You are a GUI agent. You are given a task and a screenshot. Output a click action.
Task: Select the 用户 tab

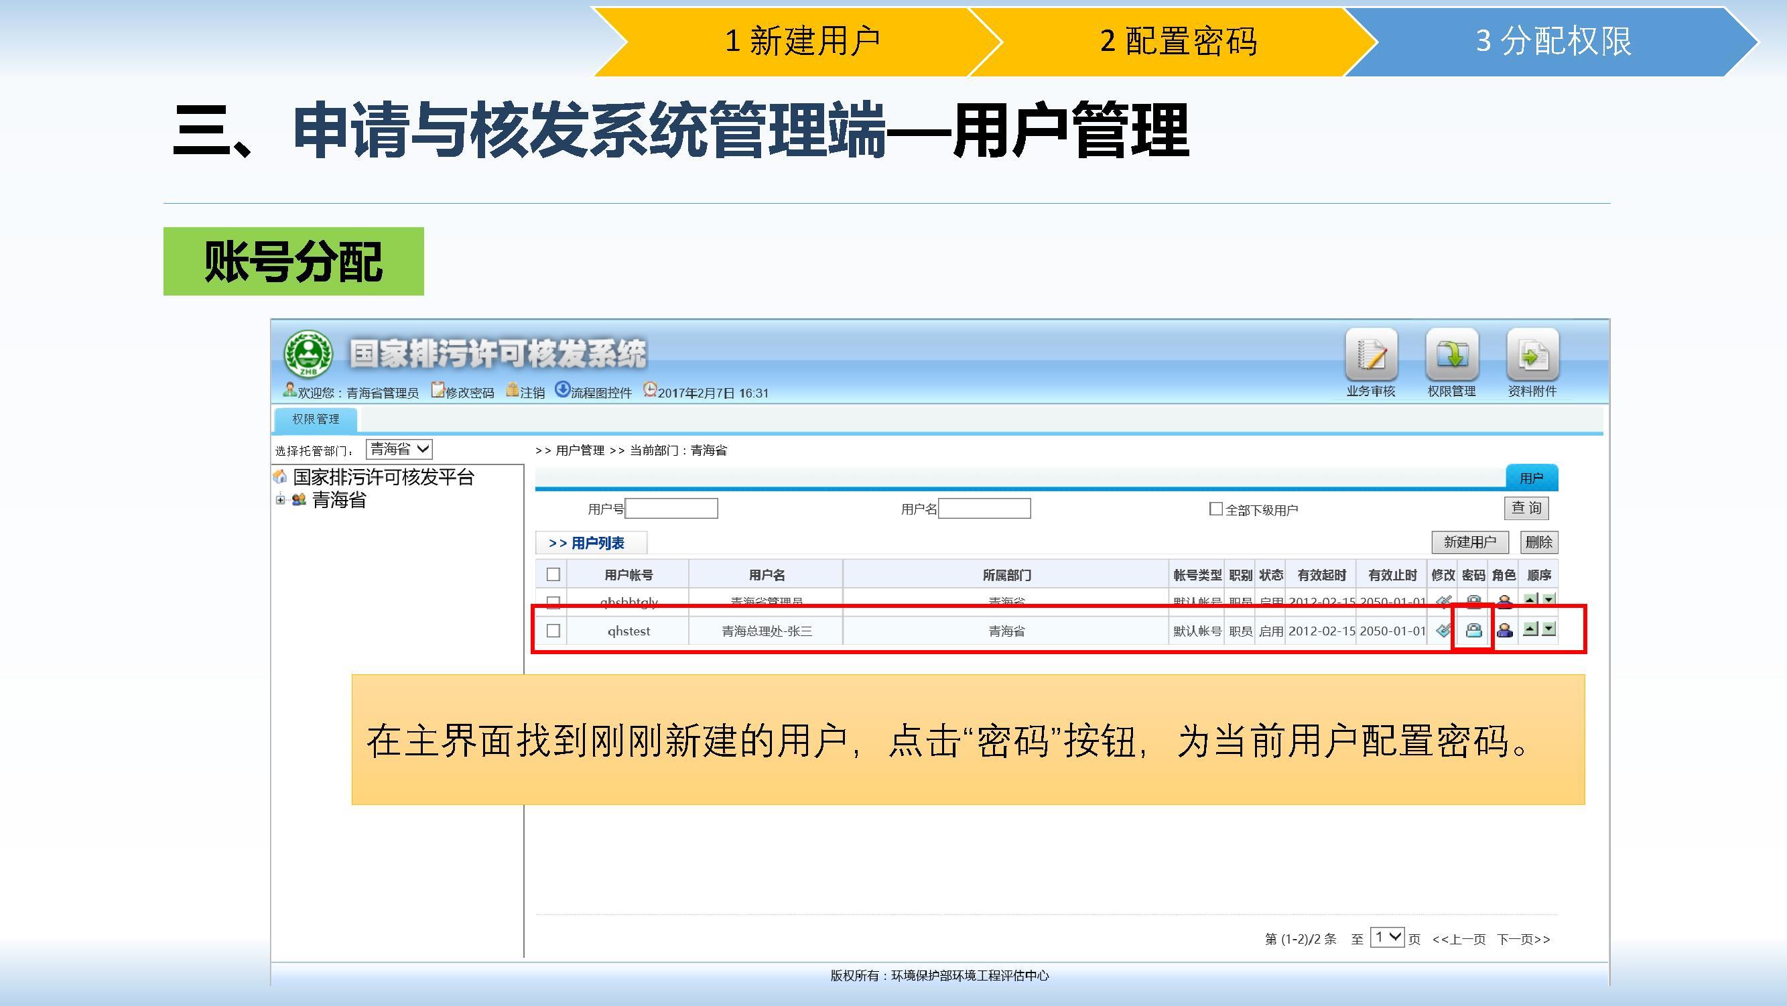pos(1531,478)
